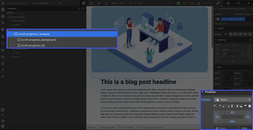The image size is (253, 130).
Task: Set Display to block
Action: pyautogui.click(x=226, y=34)
